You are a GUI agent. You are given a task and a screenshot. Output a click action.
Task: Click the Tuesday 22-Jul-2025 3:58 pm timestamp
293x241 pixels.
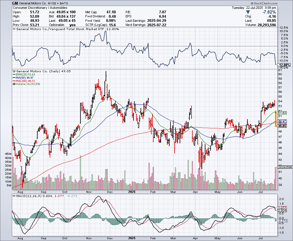254,8
